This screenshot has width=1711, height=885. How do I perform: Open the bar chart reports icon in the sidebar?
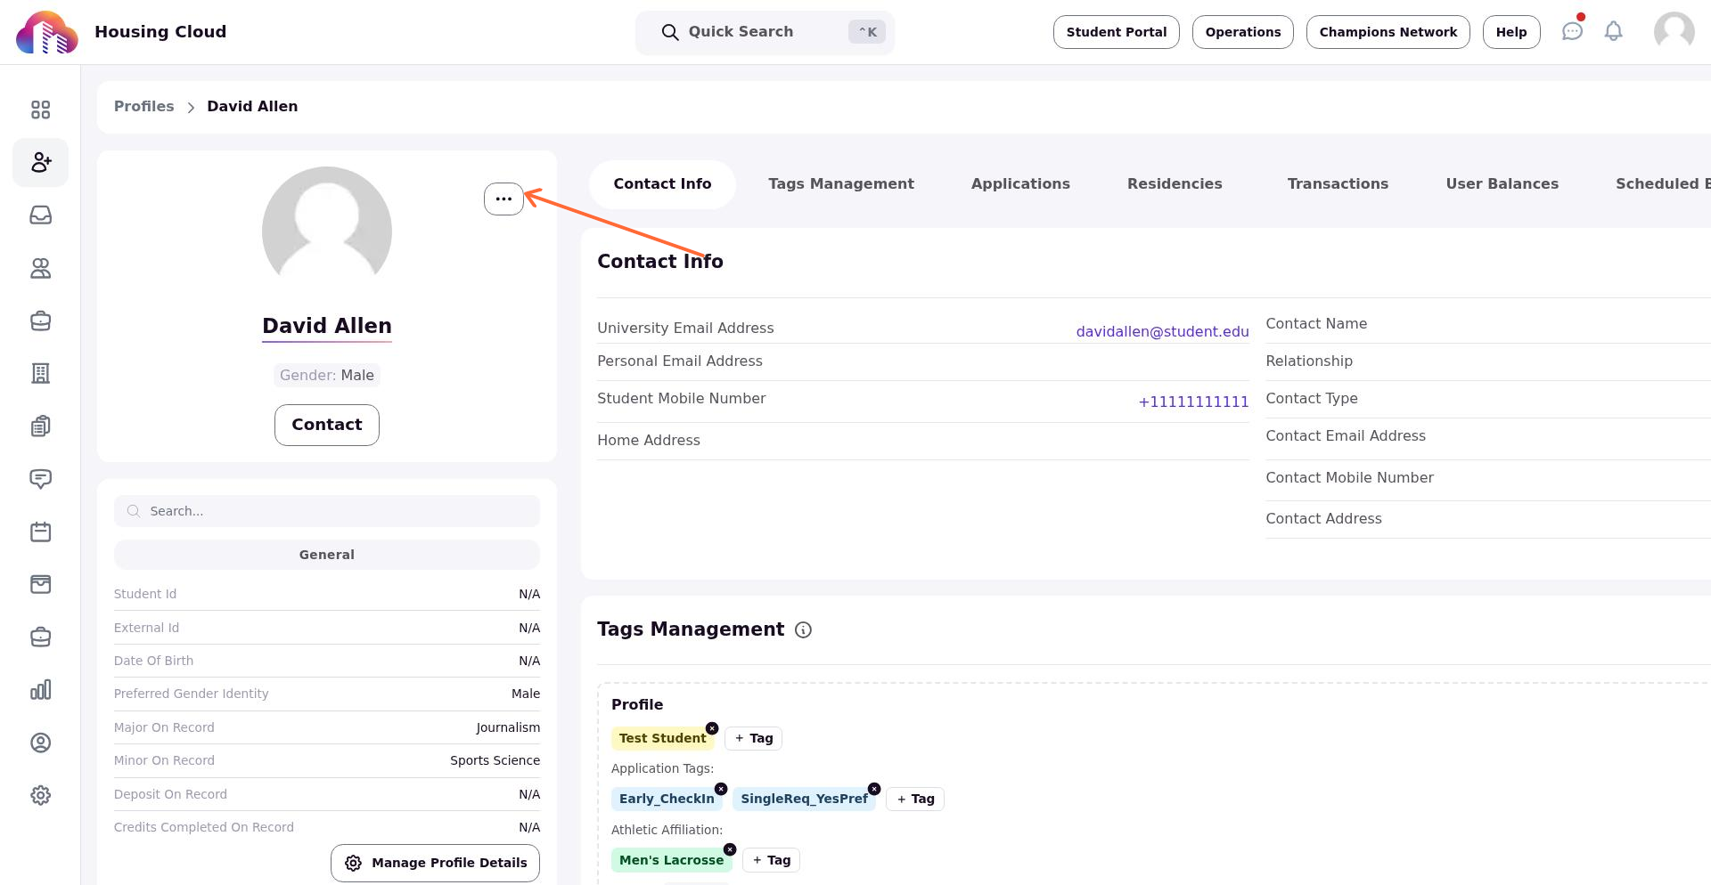pos(40,690)
